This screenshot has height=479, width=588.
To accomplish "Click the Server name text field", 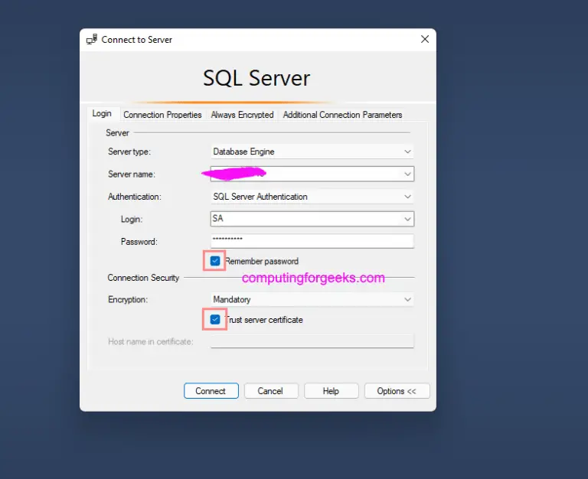I will click(x=306, y=174).
